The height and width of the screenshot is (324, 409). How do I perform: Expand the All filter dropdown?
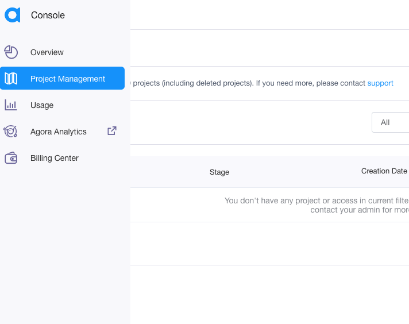pos(391,122)
